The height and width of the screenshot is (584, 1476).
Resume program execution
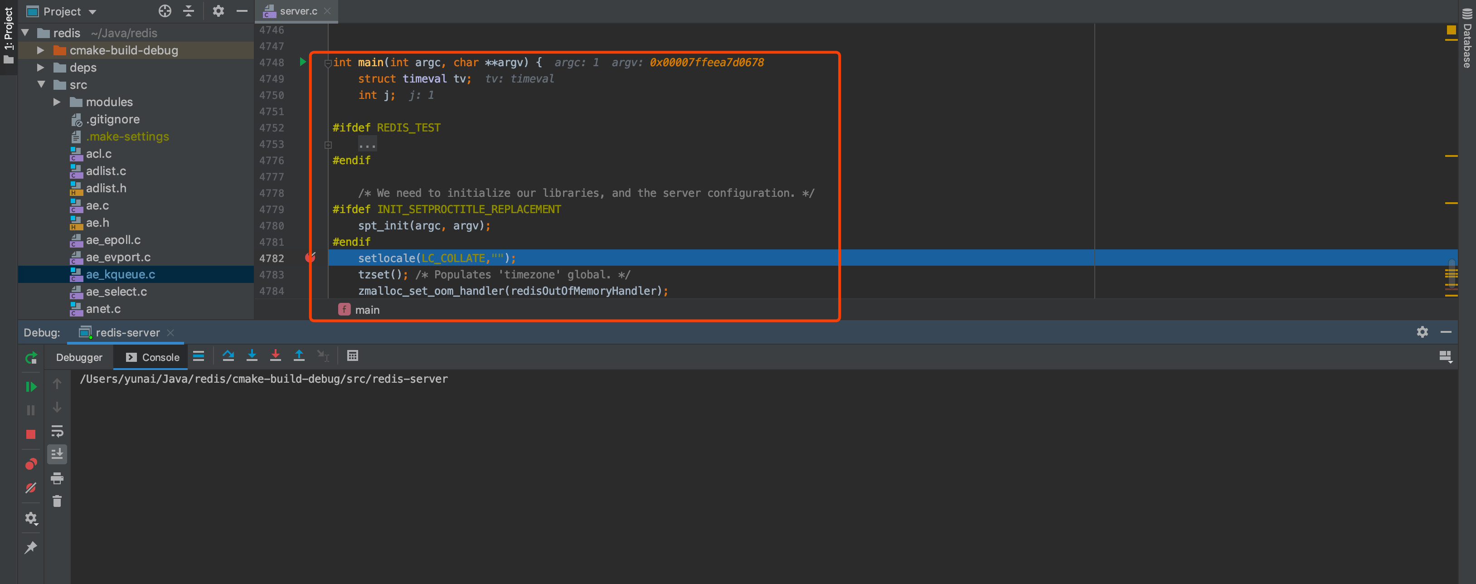click(x=31, y=387)
